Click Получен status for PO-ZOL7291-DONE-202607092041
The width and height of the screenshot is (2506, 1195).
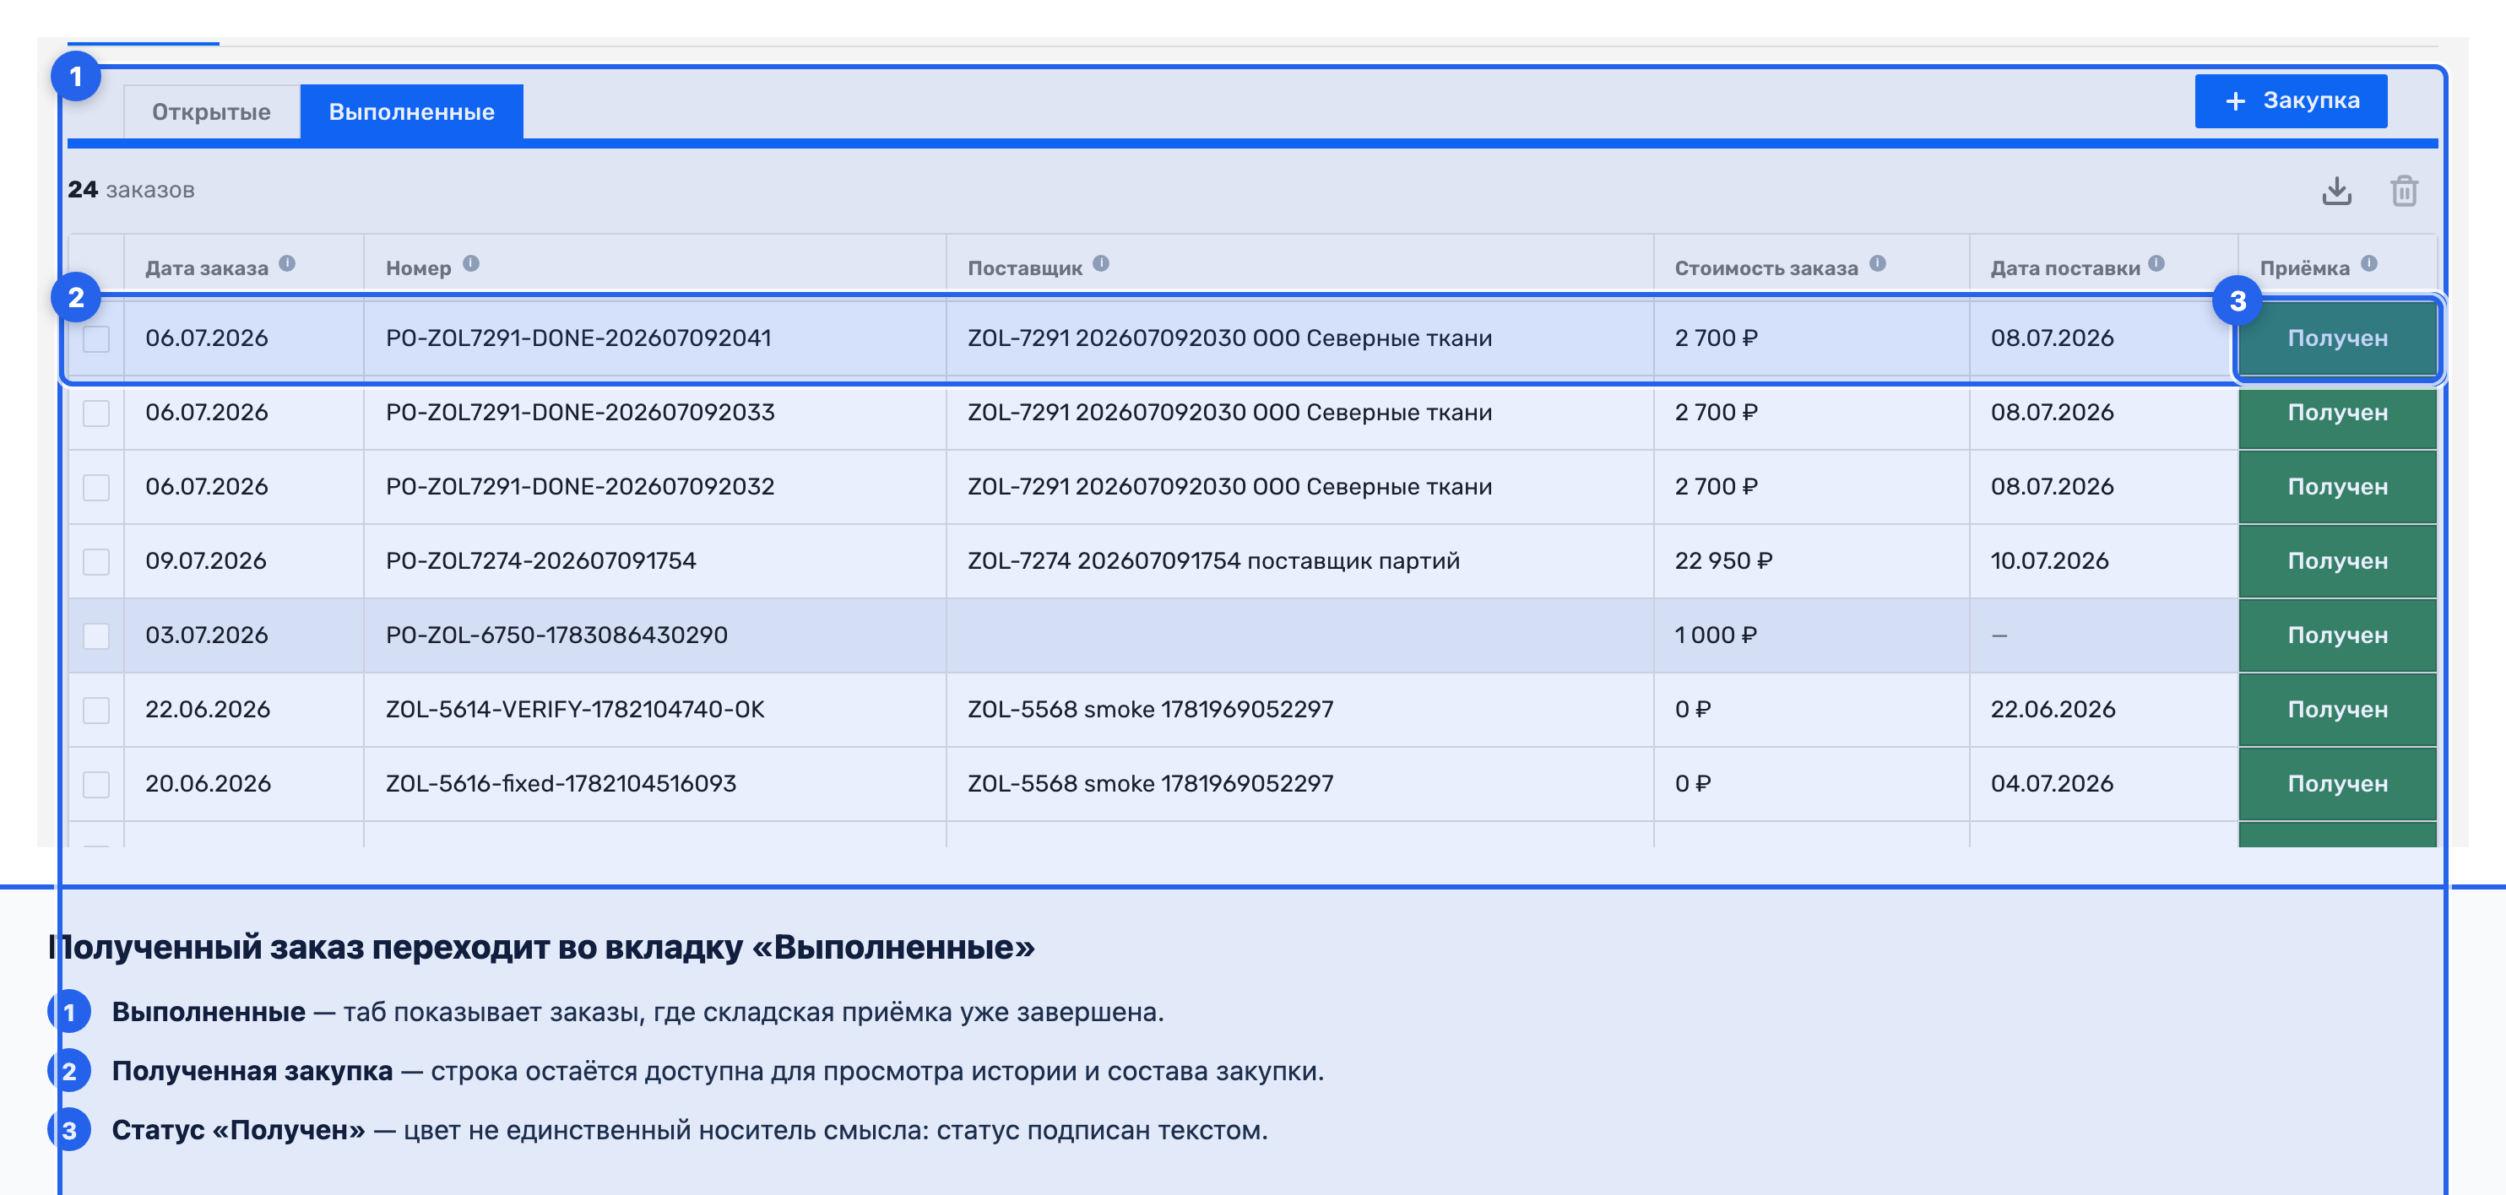[2337, 338]
